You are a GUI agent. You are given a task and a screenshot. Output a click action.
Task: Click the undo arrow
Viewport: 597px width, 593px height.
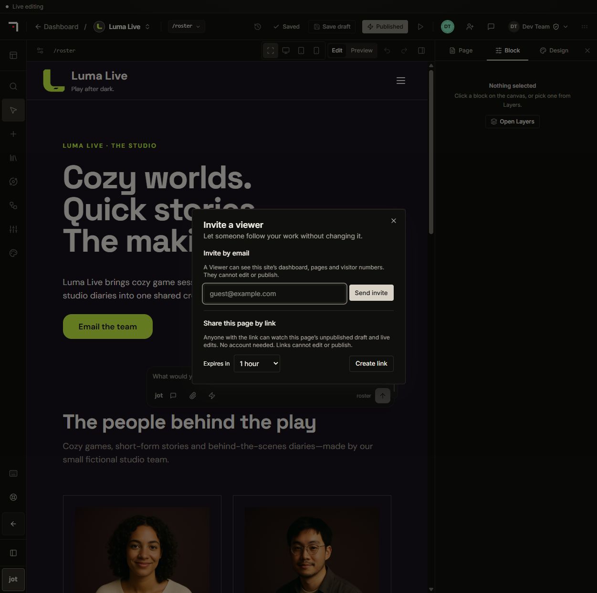[387, 51]
